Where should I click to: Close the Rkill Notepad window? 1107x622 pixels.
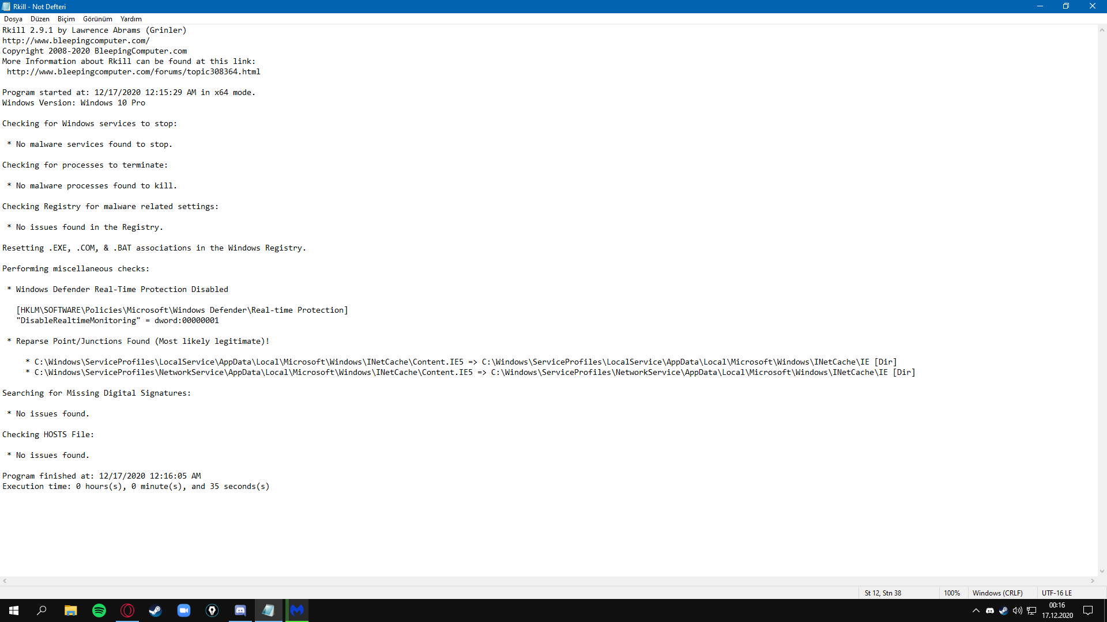click(1093, 6)
